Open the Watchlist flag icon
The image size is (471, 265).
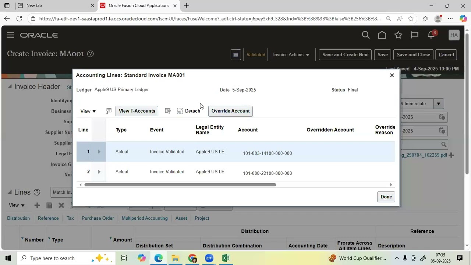tap(414, 35)
